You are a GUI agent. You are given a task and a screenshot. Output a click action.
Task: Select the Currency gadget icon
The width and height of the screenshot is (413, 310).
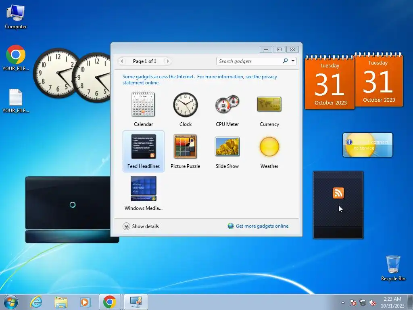pyautogui.click(x=269, y=104)
